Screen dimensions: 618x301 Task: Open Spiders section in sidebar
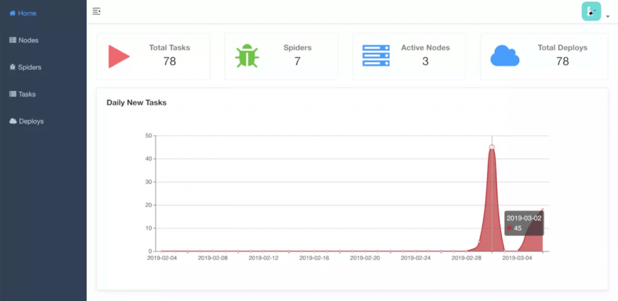(43, 68)
